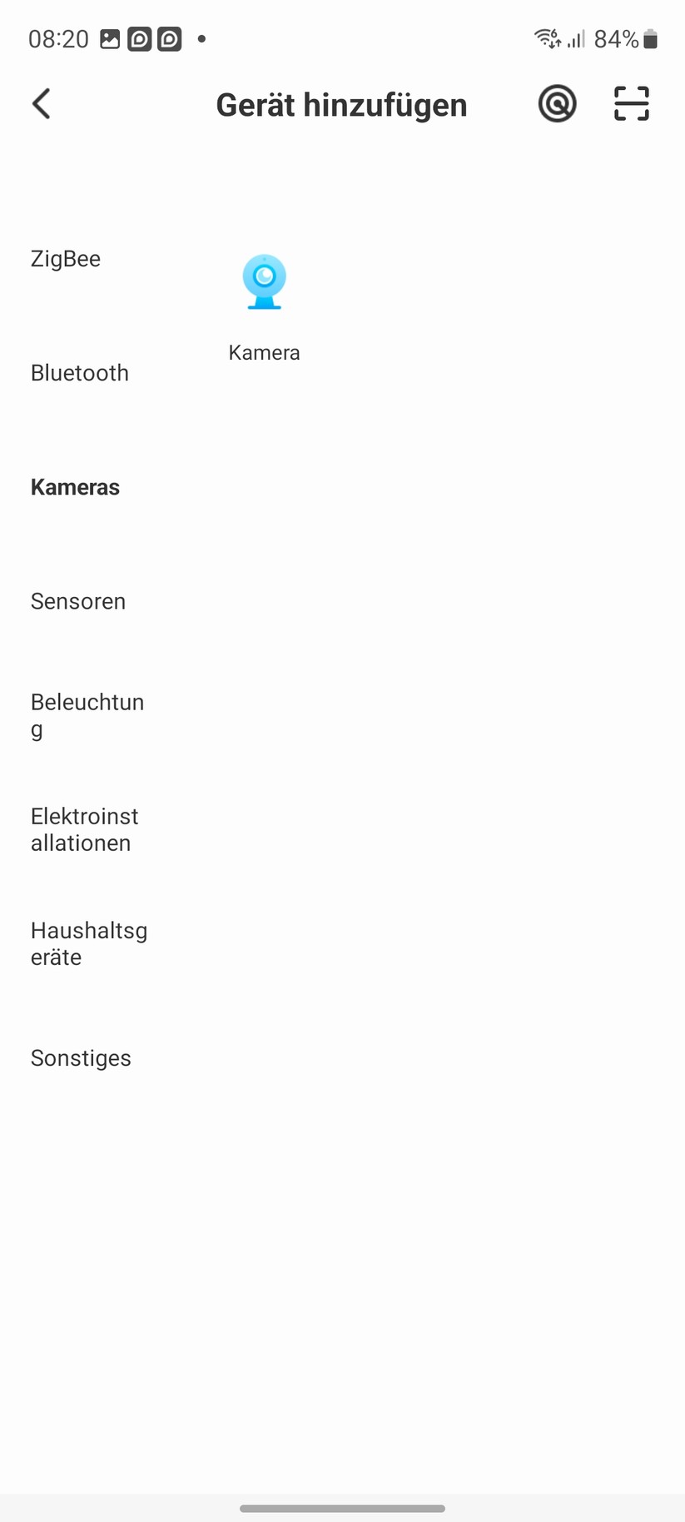Tap the Wi-Fi status icon

click(x=547, y=38)
